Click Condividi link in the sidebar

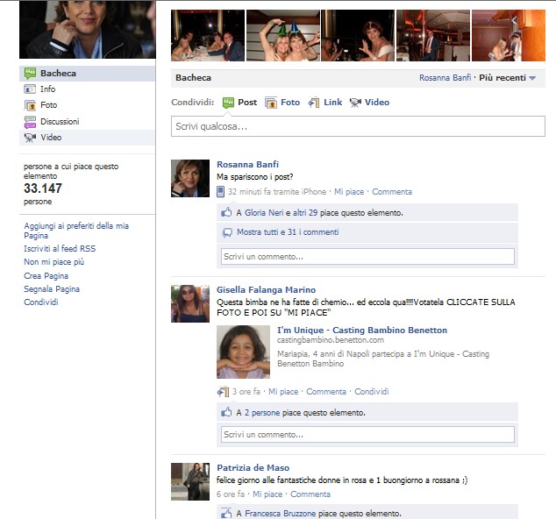point(40,302)
